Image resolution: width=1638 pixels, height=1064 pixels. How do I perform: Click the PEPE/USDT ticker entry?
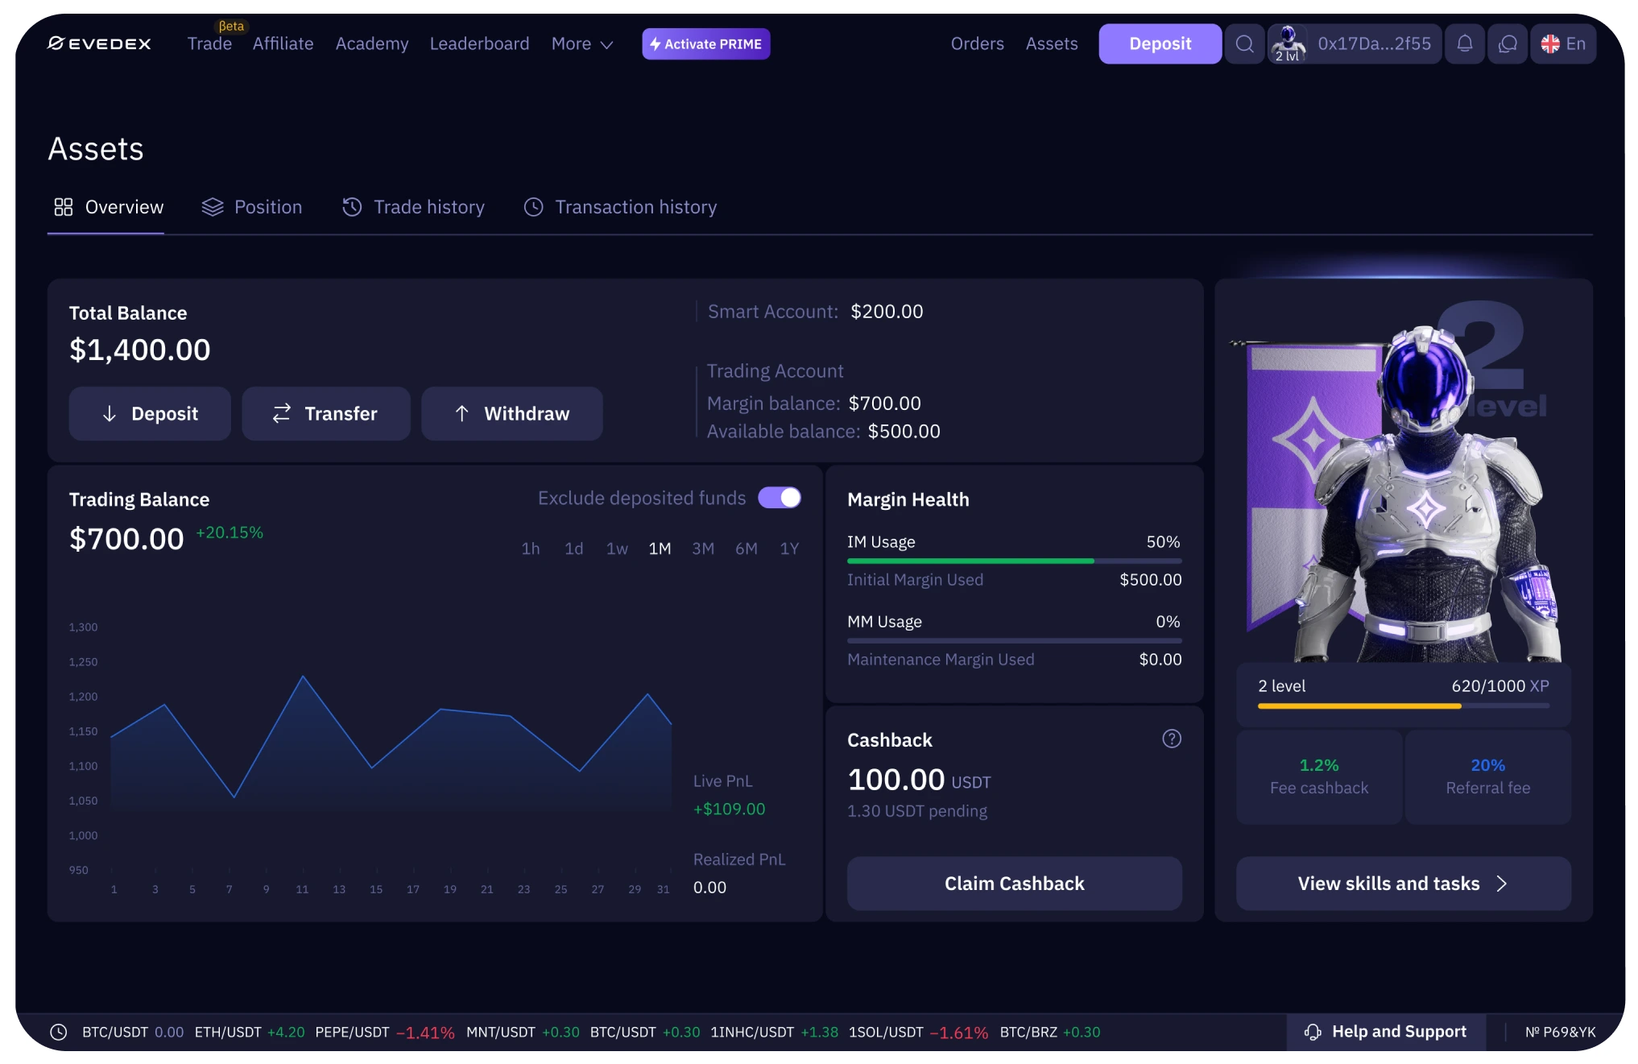click(384, 1032)
